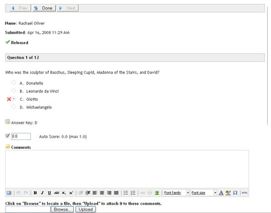Go to the previous submission with Prev
This screenshot has width=271, height=213.
20,8
